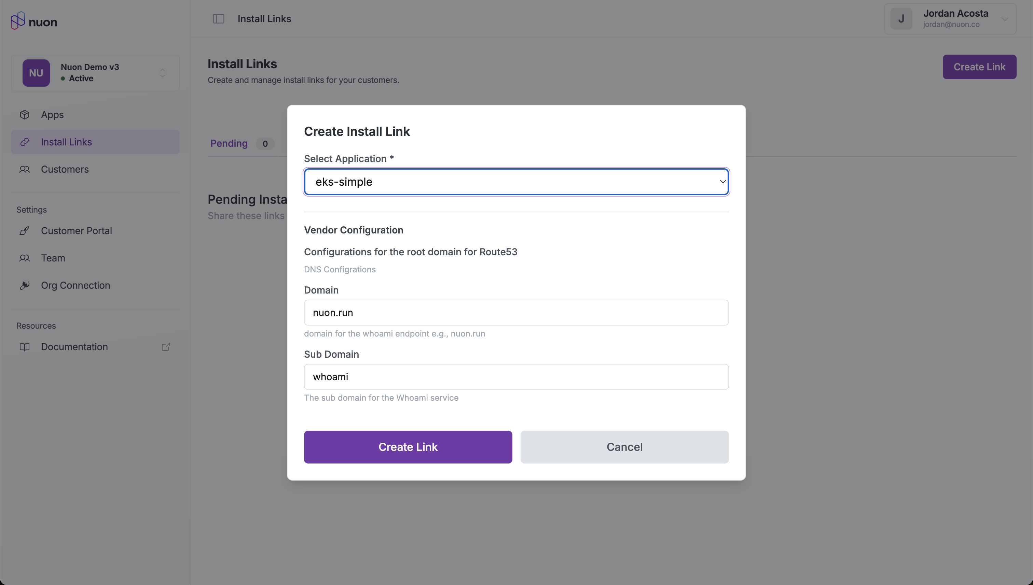Click the Sub Domain input field

(516, 376)
